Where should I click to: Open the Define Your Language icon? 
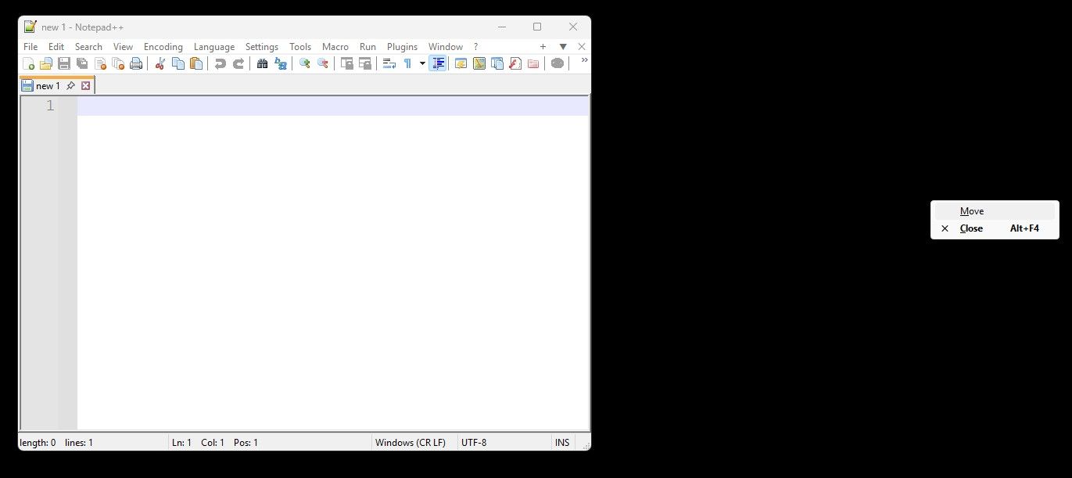click(x=461, y=63)
